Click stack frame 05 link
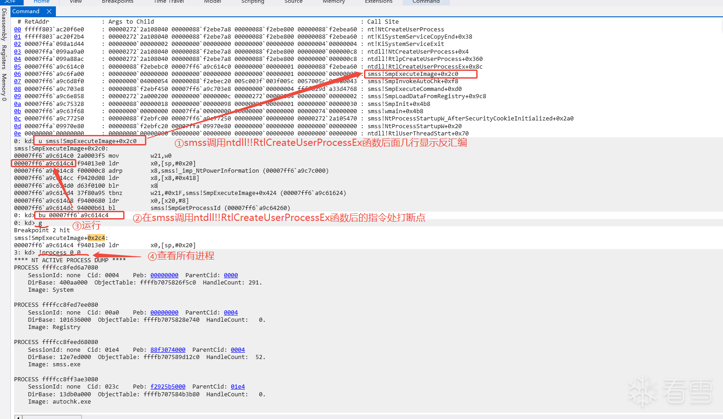The width and height of the screenshot is (723, 419). 17,67
